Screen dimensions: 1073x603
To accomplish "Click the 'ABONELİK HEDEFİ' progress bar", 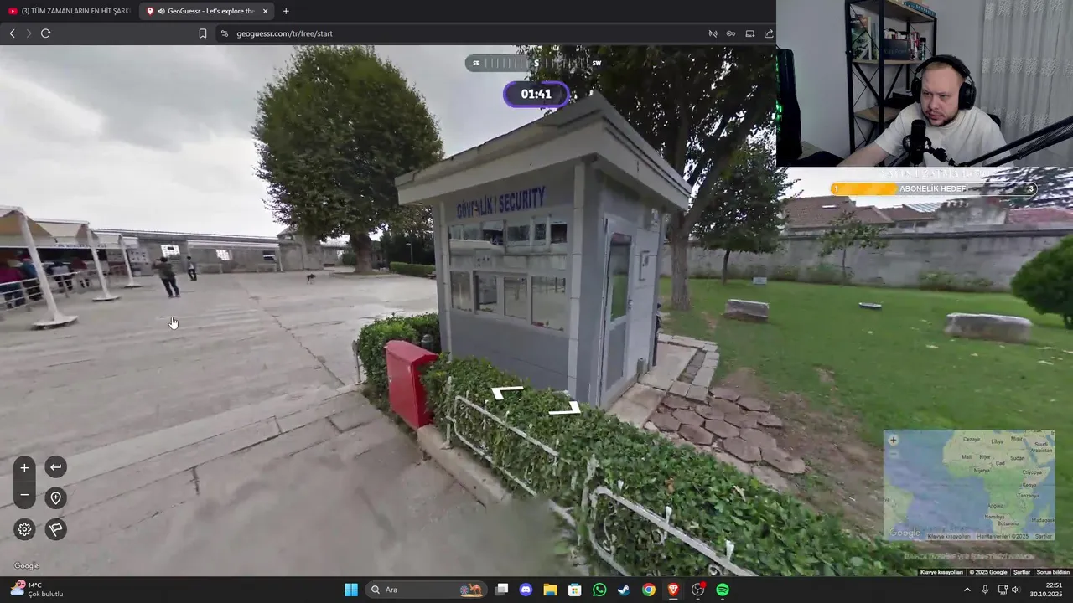I will (x=933, y=189).
